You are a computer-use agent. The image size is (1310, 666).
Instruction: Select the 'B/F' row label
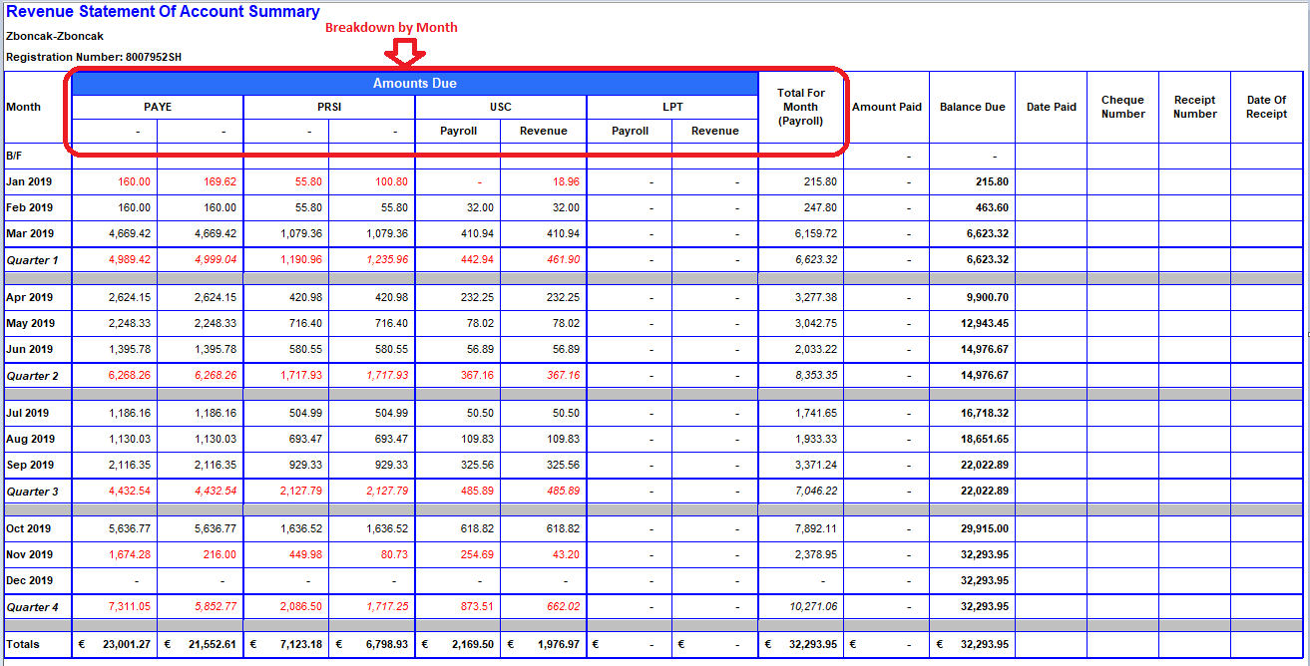click(x=14, y=156)
